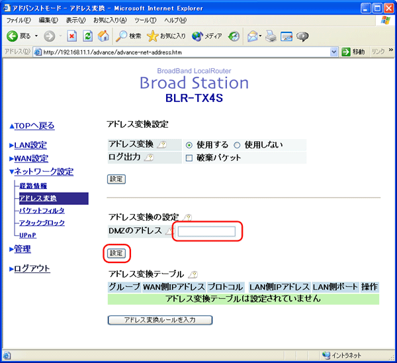Viewport: 397px width, 363px height.
Task: Click the address bar URL field
Action: pos(186,52)
